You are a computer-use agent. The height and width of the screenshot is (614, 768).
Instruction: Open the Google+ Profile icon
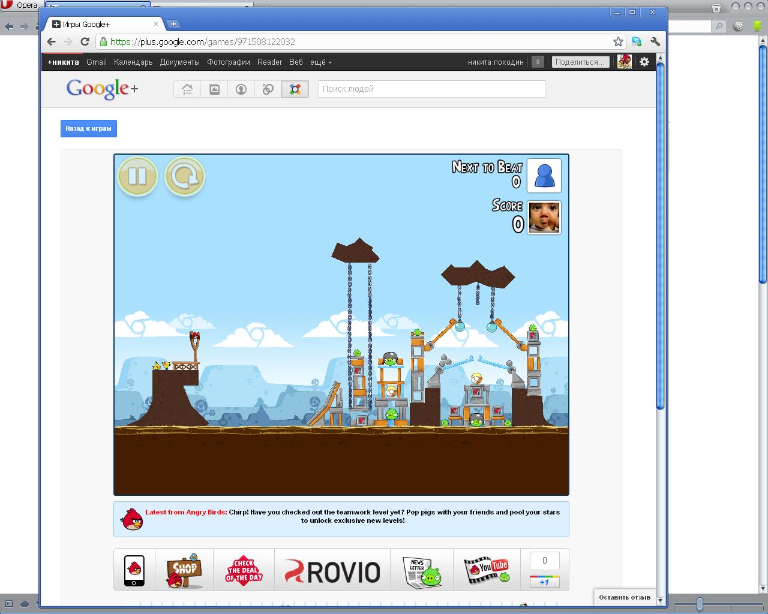[x=241, y=89]
